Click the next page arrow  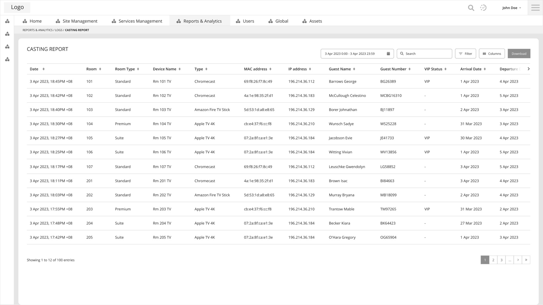[518, 260]
